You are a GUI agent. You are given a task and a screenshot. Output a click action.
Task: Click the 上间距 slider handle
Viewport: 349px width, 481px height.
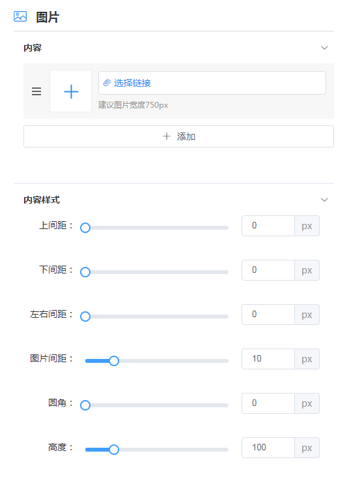coord(85,228)
